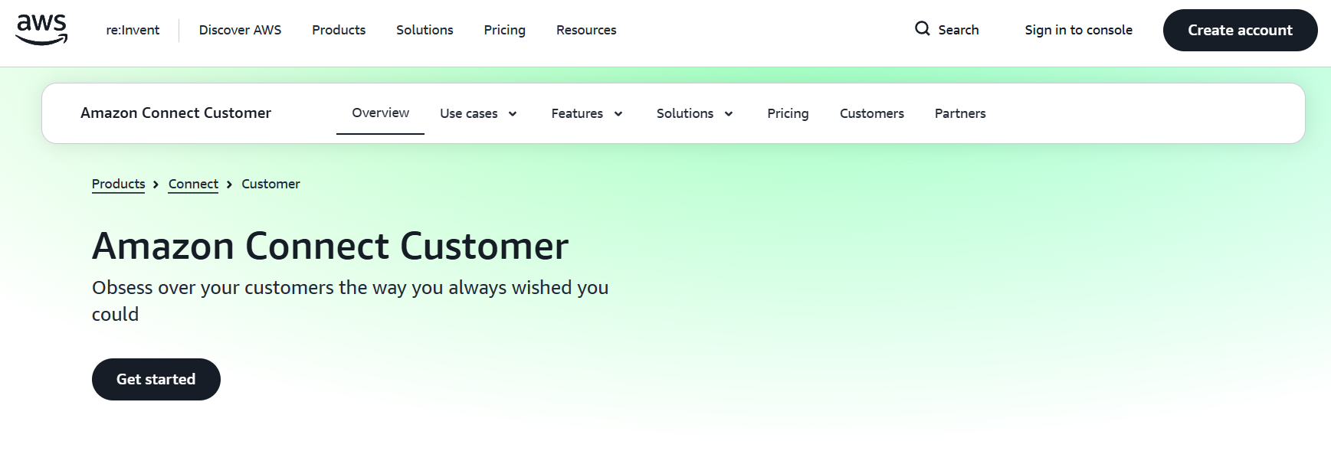Open the Partners tab
Viewport: 1331px width, 451px height.
pos(960,113)
